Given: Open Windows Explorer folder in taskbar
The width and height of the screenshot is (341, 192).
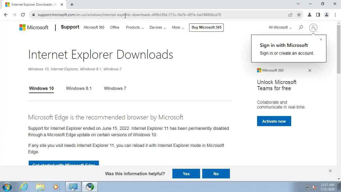Looking at the screenshot, I should click(40, 187).
